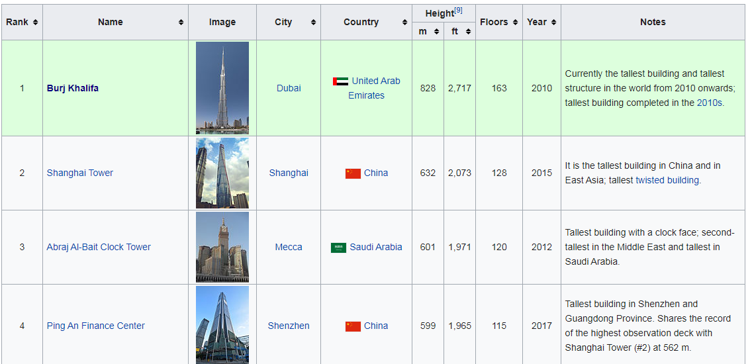Open the Abraj Al-Bait Clock Tower thumbnail
This screenshot has height=364, width=750.
coord(222,248)
